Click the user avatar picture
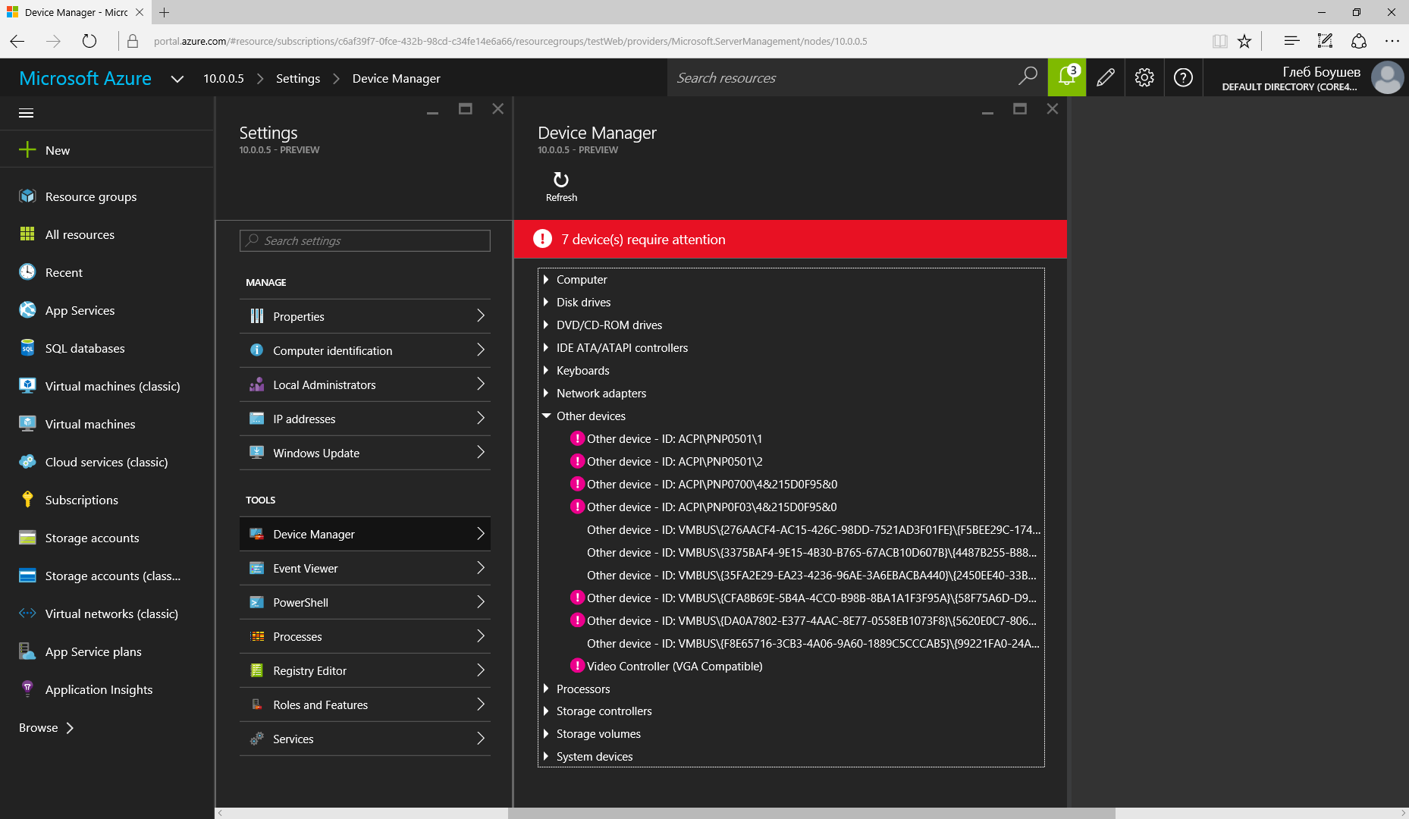This screenshot has width=1409, height=819. pos(1388,77)
